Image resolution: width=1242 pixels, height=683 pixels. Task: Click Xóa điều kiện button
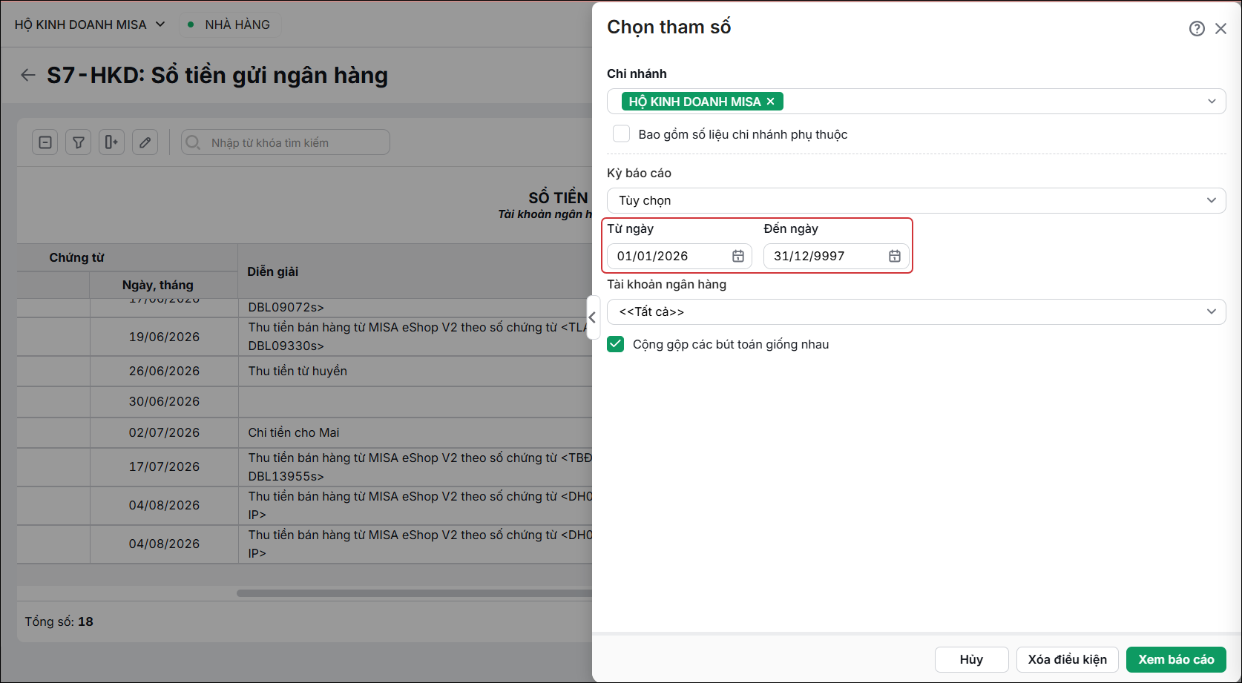[1067, 659]
